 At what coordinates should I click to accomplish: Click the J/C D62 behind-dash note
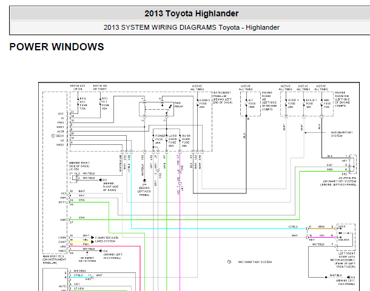[x=79, y=166]
